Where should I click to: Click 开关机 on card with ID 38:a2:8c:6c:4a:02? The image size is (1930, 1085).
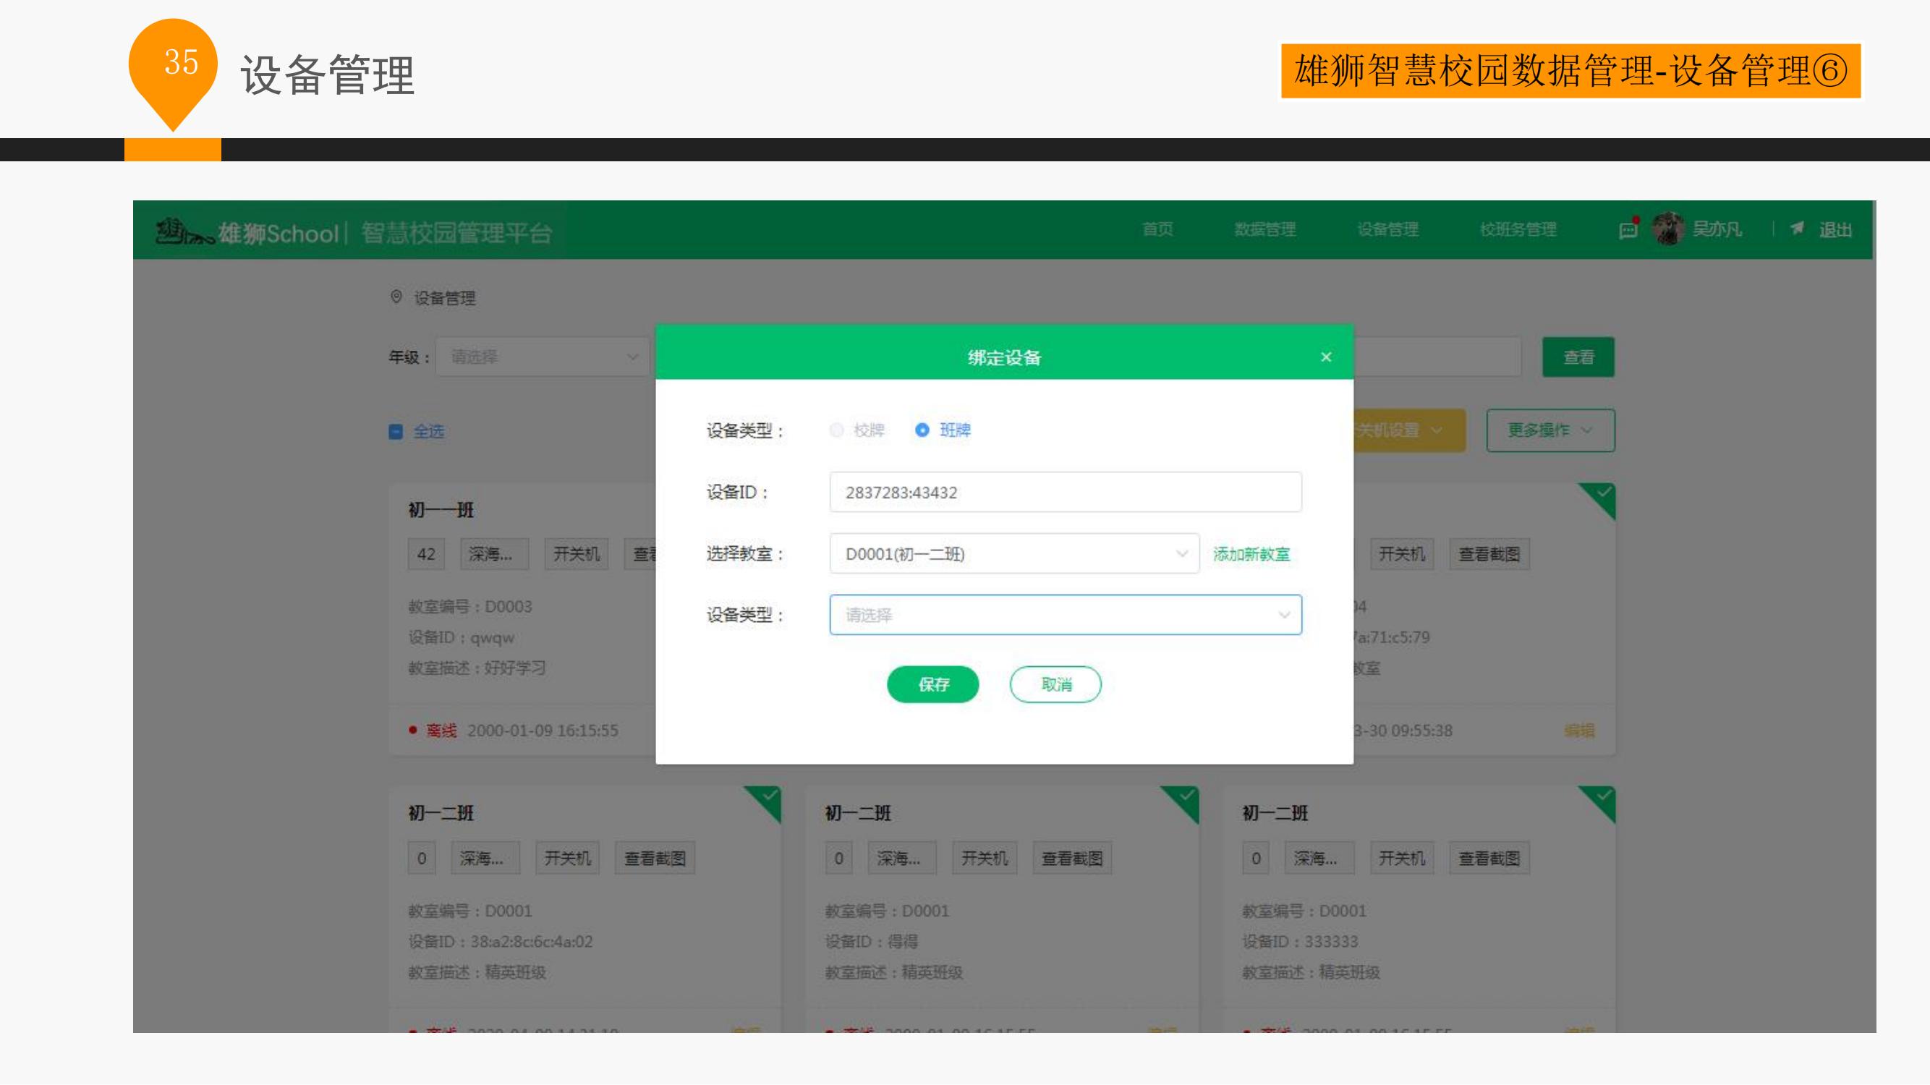[567, 858]
